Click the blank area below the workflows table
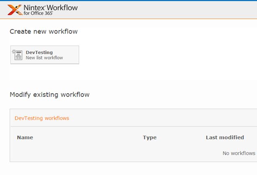Screen dimensions: 257x175 [x=126, y=168]
